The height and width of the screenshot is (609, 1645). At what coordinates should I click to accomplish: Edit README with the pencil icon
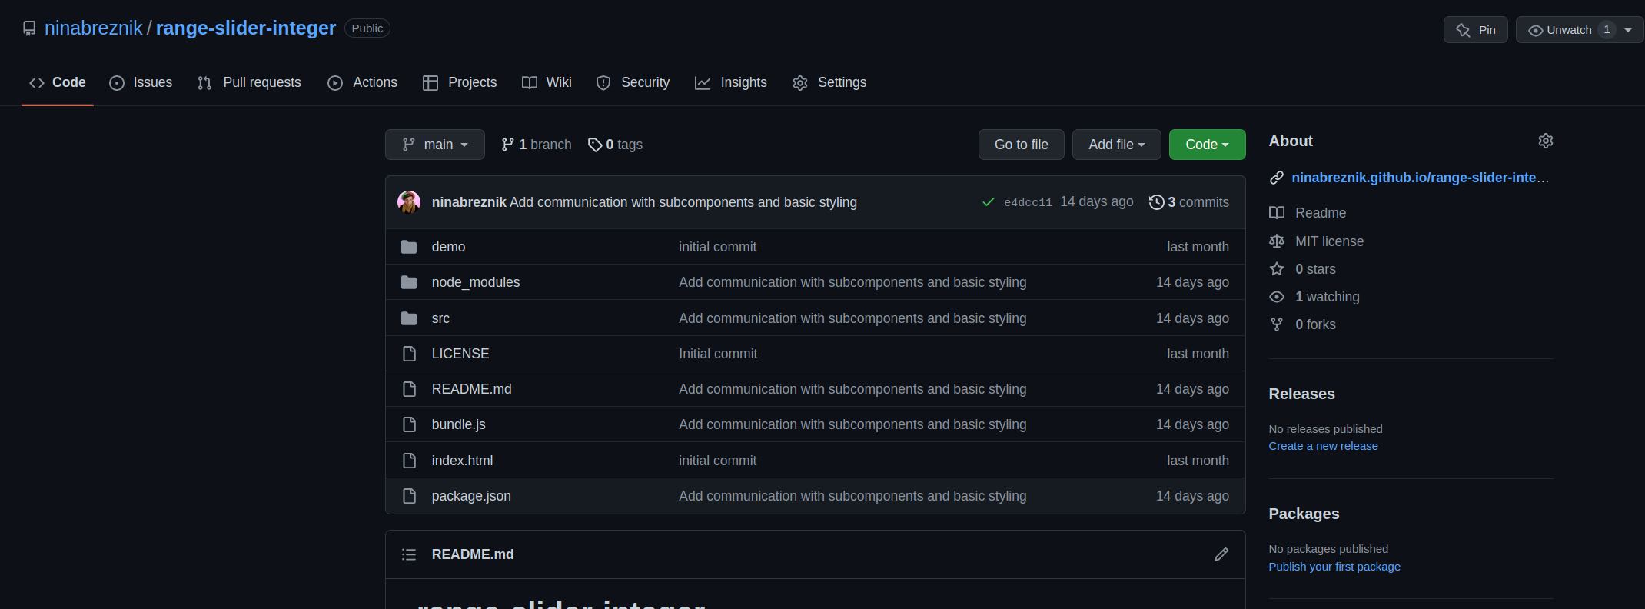point(1221,554)
